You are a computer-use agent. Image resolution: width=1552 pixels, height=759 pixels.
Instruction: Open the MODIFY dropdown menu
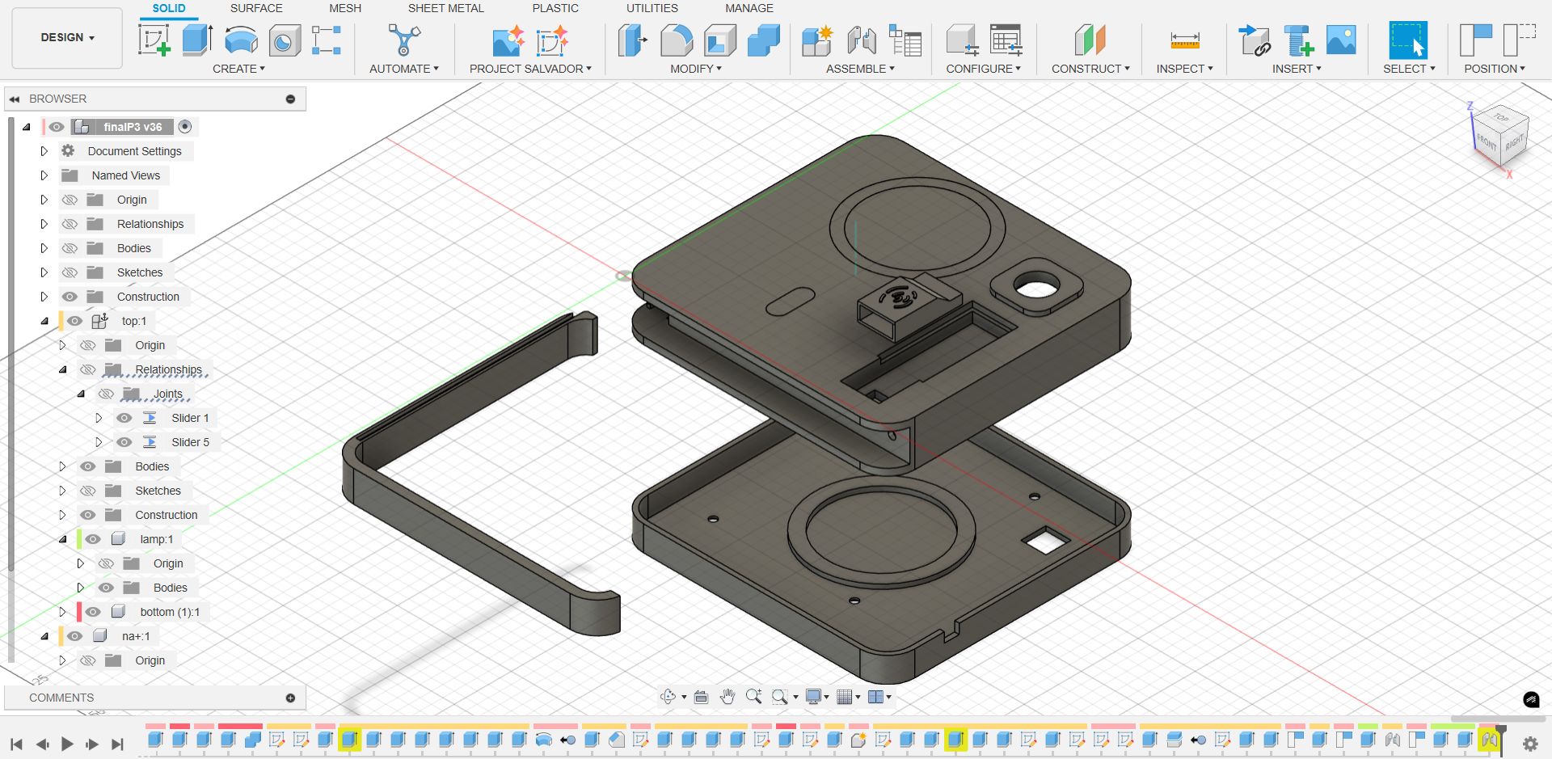(x=696, y=69)
